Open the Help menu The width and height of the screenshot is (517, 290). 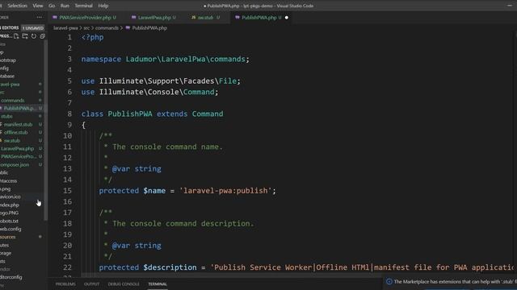point(103,6)
